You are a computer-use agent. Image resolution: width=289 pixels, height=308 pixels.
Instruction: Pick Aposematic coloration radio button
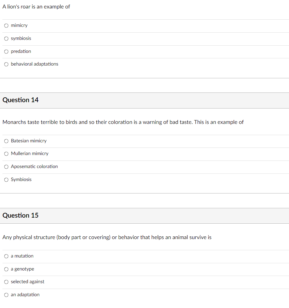6,167
